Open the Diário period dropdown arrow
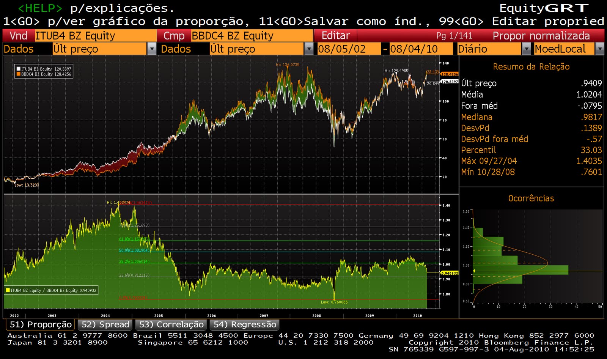The image size is (607, 359). click(526, 49)
